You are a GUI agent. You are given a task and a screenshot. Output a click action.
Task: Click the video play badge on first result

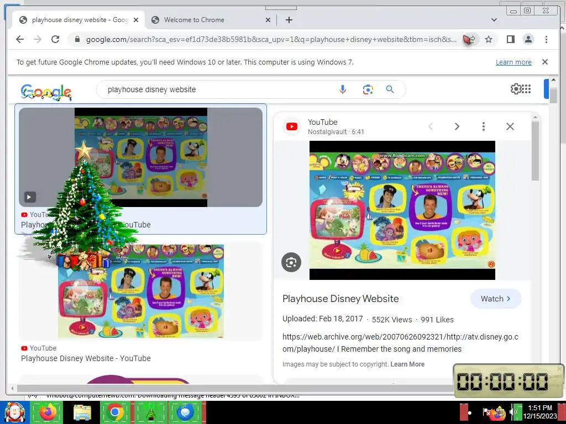pos(30,197)
